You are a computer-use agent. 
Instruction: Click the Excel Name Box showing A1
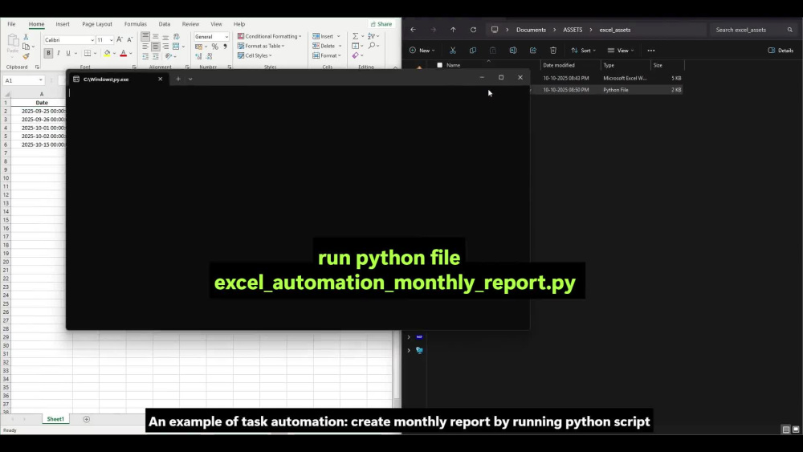pos(23,80)
